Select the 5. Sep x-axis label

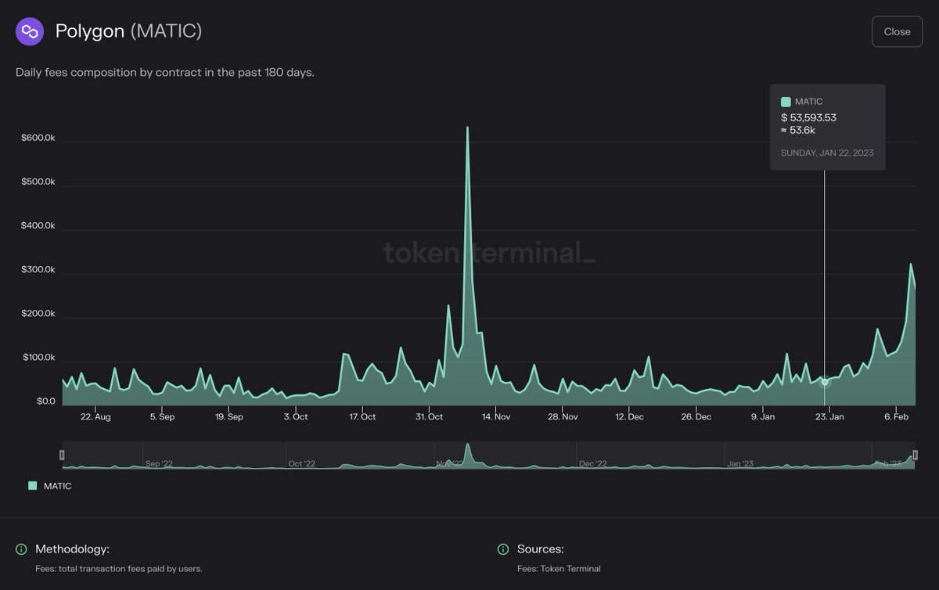(x=163, y=417)
